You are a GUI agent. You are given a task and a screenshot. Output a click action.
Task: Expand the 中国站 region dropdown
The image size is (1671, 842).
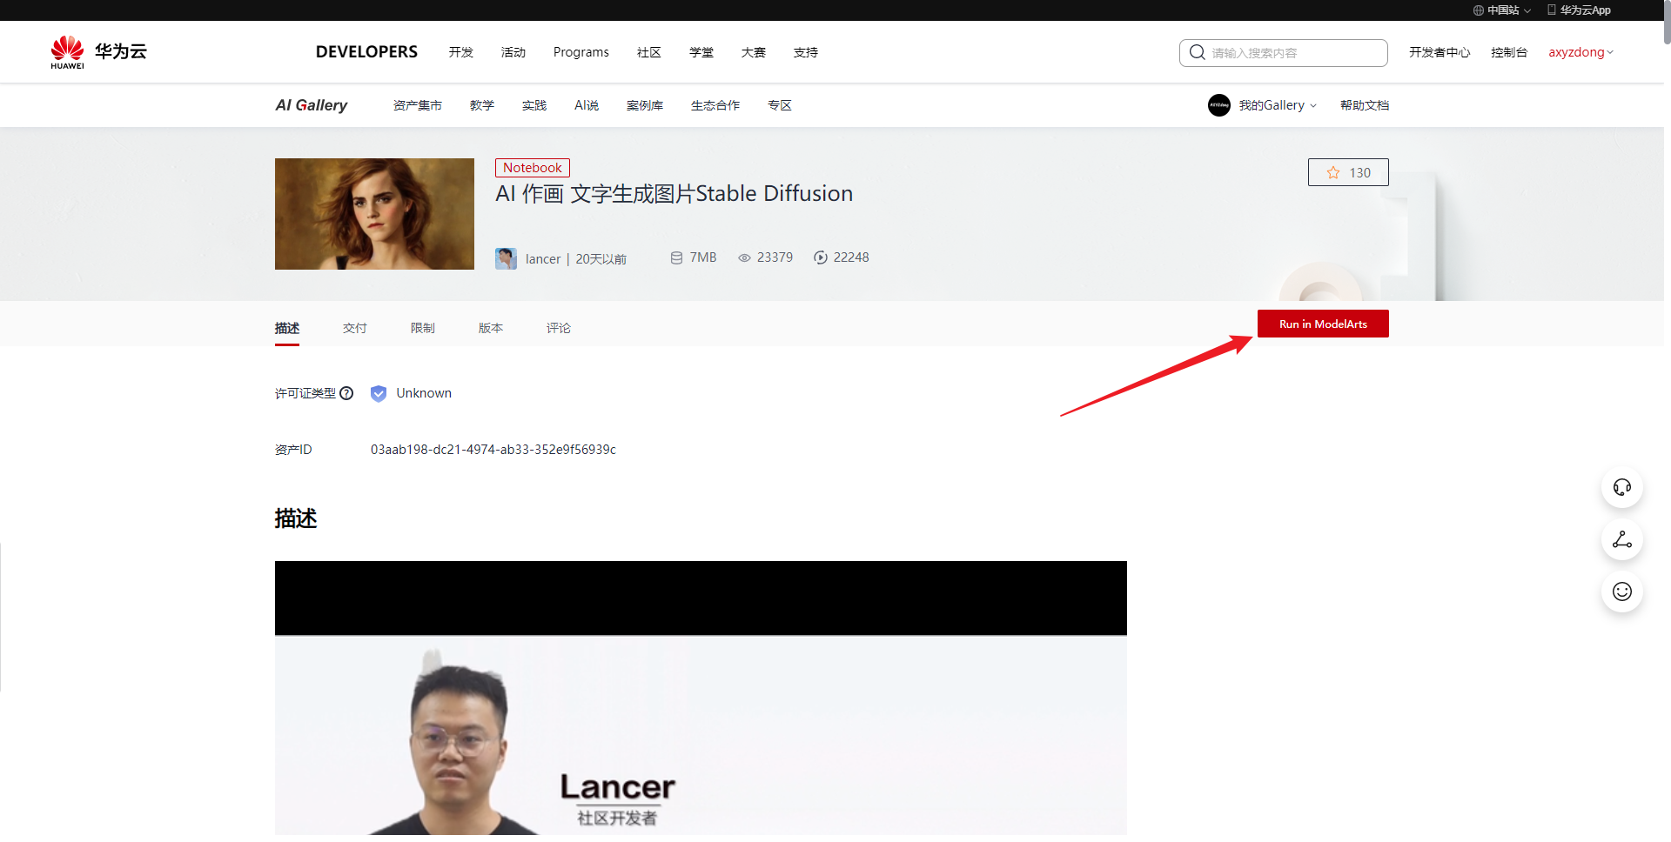[1502, 10]
